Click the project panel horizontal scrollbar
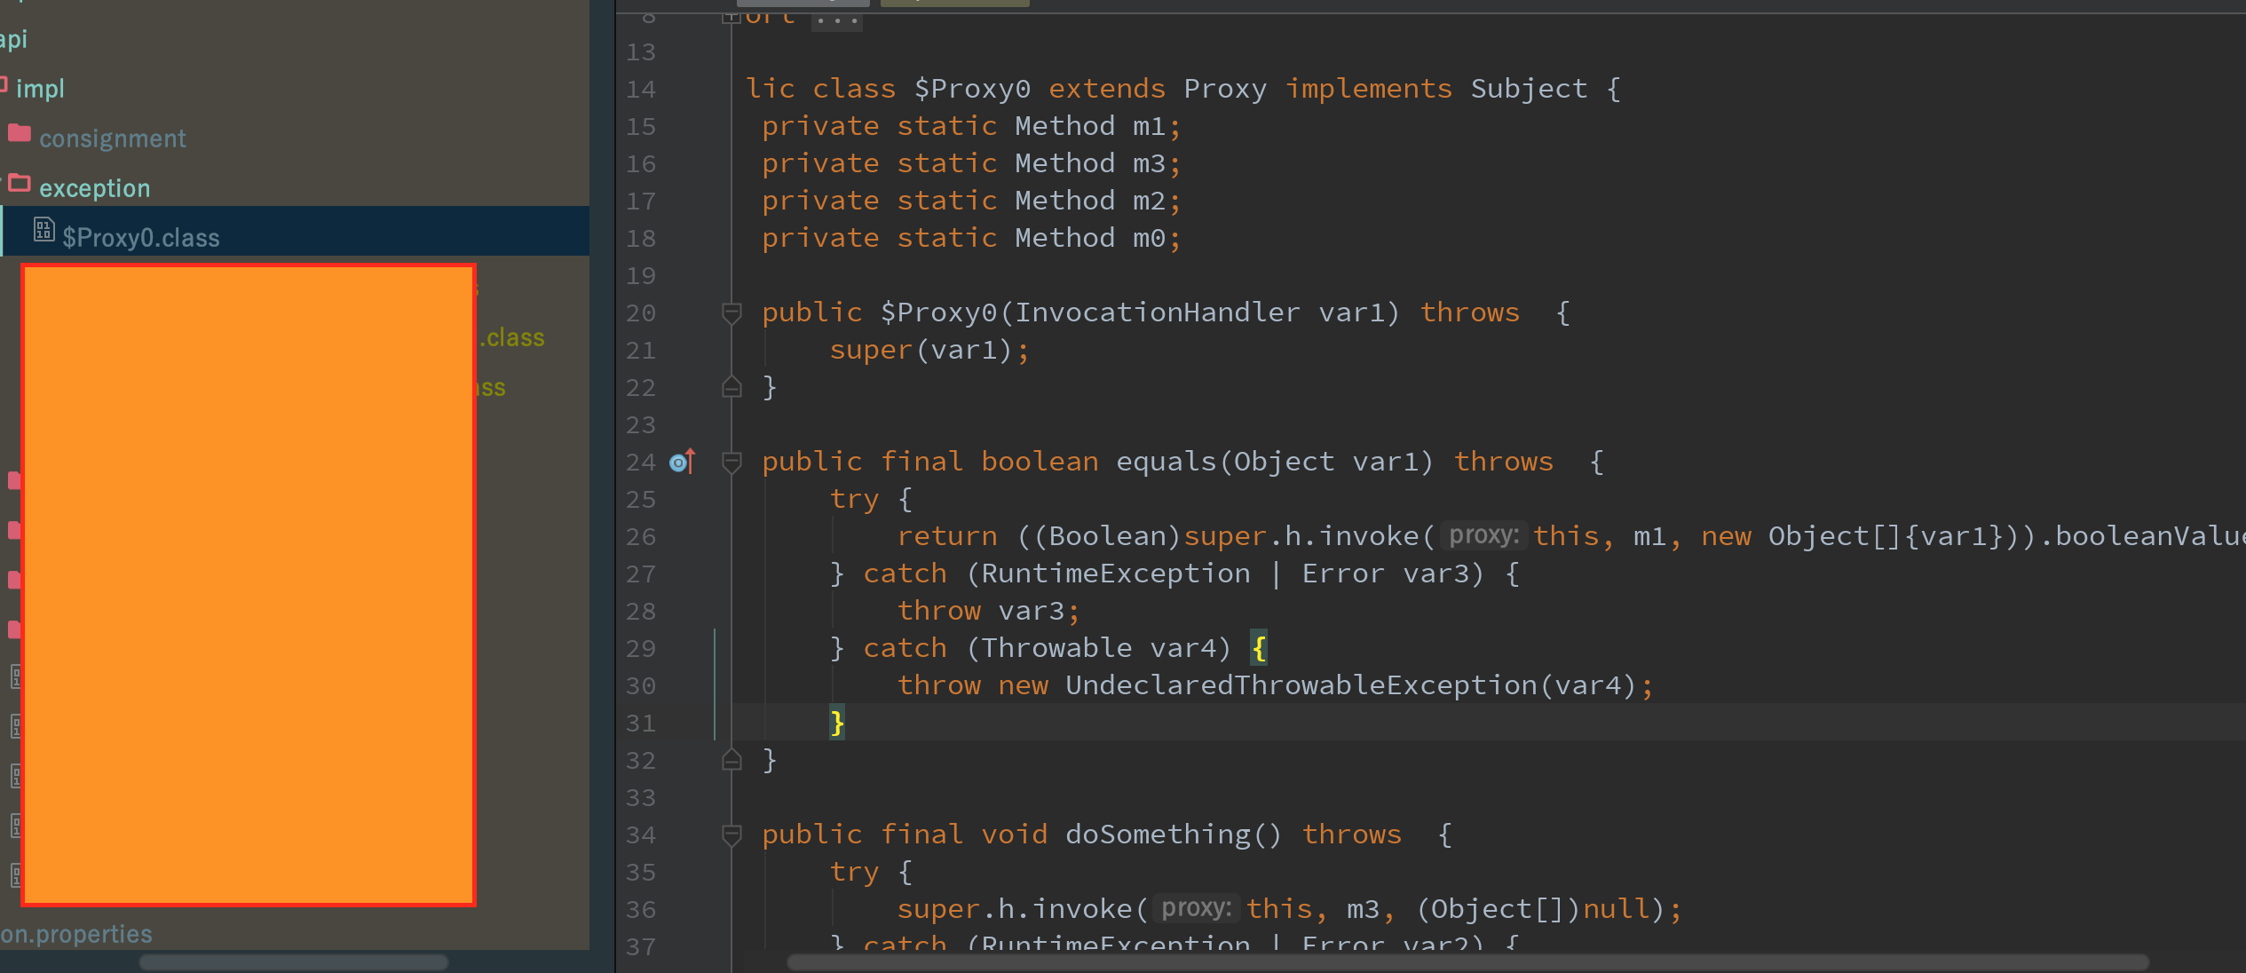The width and height of the screenshot is (2246, 973). point(293,962)
